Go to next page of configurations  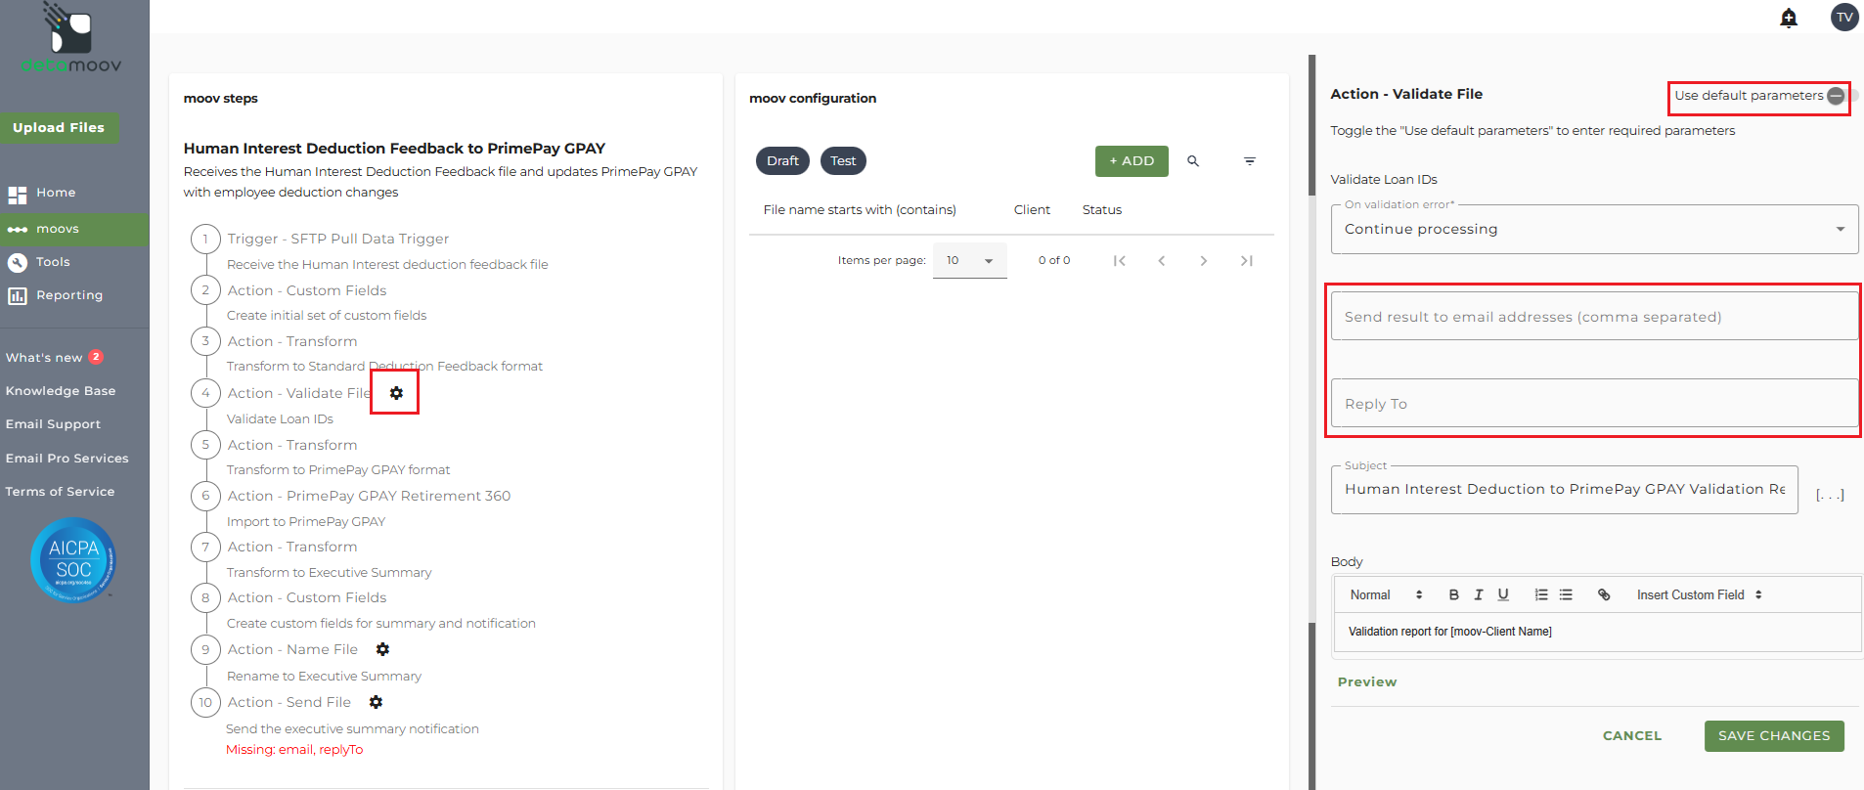pyautogui.click(x=1204, y=261)
